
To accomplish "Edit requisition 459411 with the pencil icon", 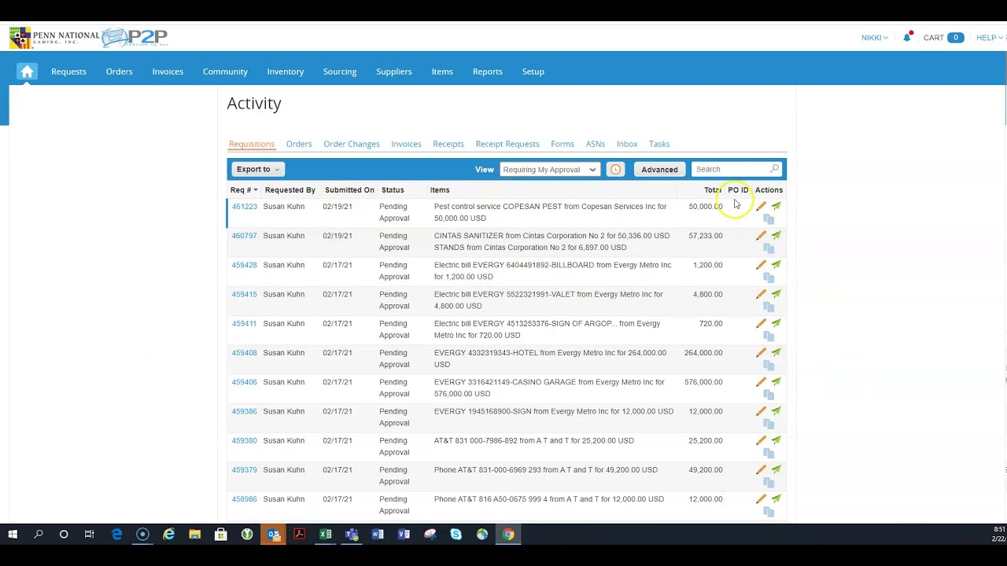I will tap(761, 324).
